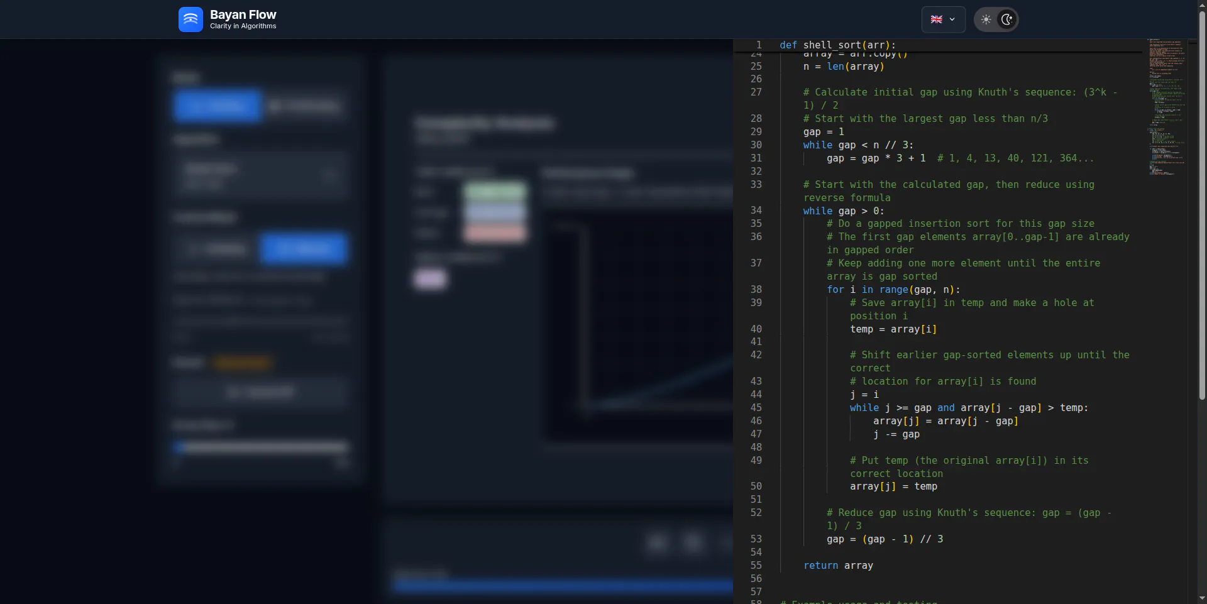
Task: Click the scrollbar down arrow
Action: (x=1202, y=598)
